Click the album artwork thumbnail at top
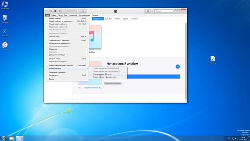 point(95,36)
